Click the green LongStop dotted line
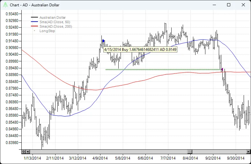Viewport: 251px width, 164px height. coord(163,70)
